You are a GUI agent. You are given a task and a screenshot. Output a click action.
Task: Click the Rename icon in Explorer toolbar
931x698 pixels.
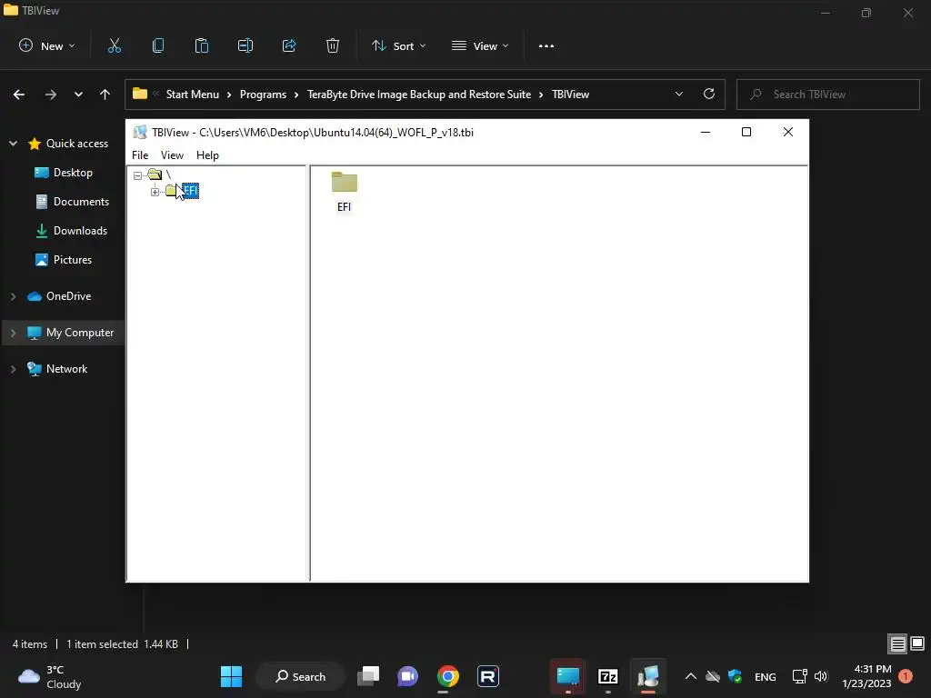click(x=245, y=45)
